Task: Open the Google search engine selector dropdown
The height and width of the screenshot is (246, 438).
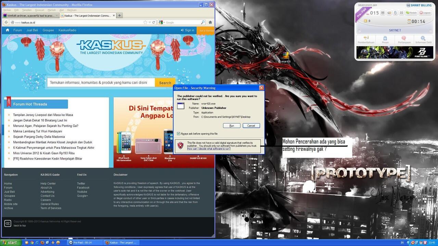Action: [162, 22]
